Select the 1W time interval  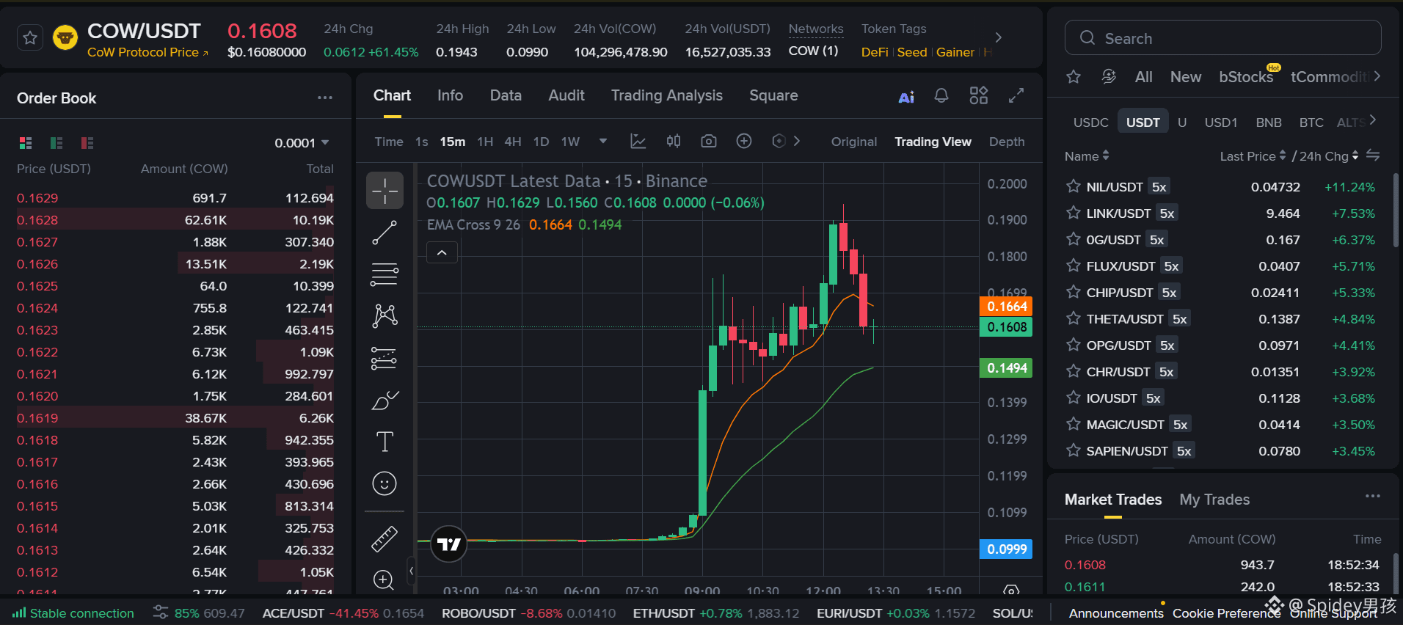[x=570, y=142]
